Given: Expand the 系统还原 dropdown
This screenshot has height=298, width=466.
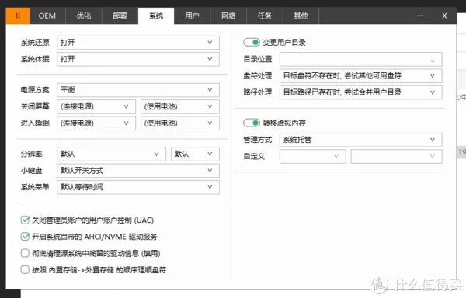Looking at the screenshot, I should click(x=138, y=43).
